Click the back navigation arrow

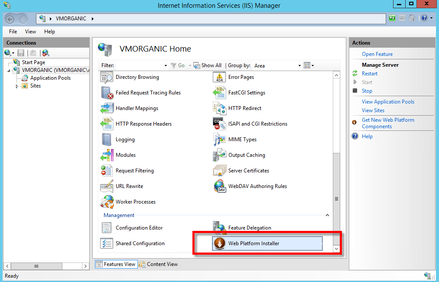[10, 19]
